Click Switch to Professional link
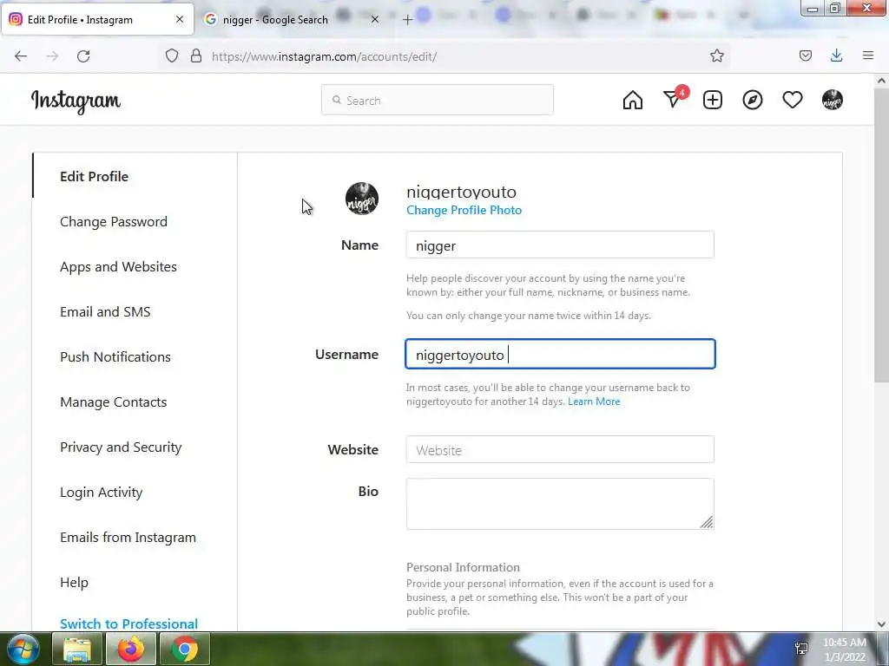 [x=128, y=624]
